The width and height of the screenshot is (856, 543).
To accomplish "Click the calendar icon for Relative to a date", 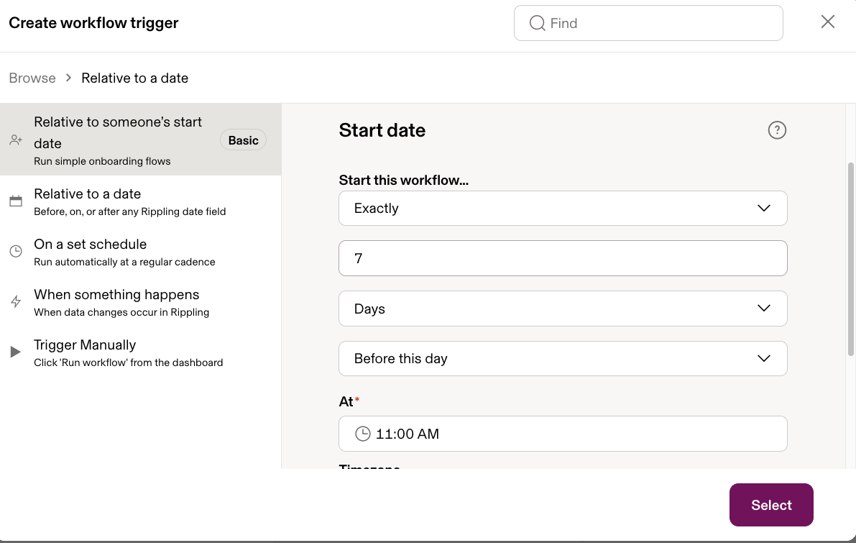I will [16, 201].
